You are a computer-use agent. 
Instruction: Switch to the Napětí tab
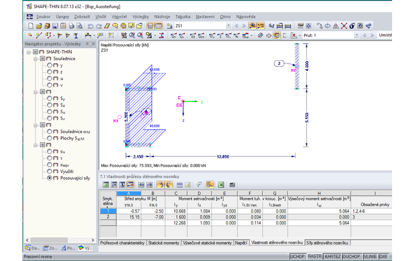241,243
